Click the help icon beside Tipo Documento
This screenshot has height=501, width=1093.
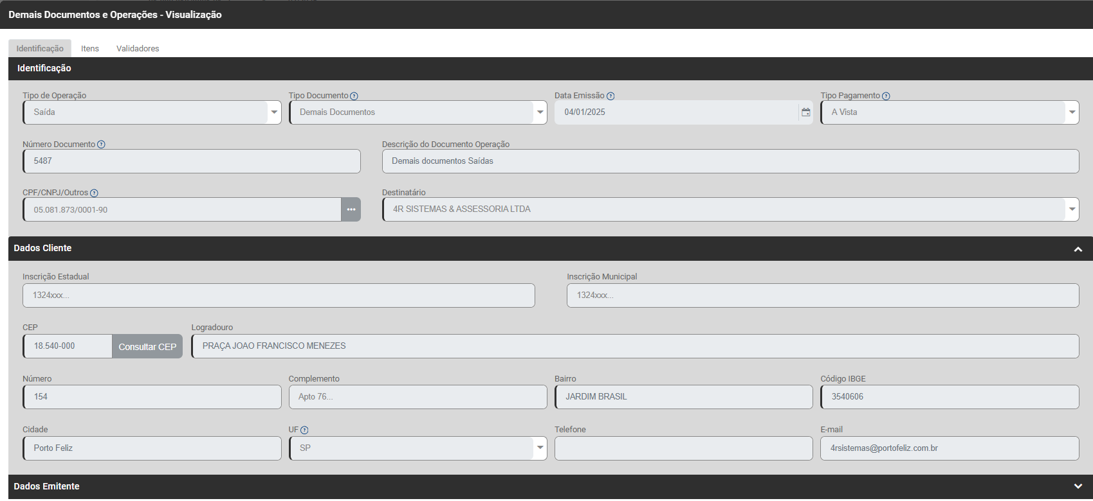click(354, 96)
